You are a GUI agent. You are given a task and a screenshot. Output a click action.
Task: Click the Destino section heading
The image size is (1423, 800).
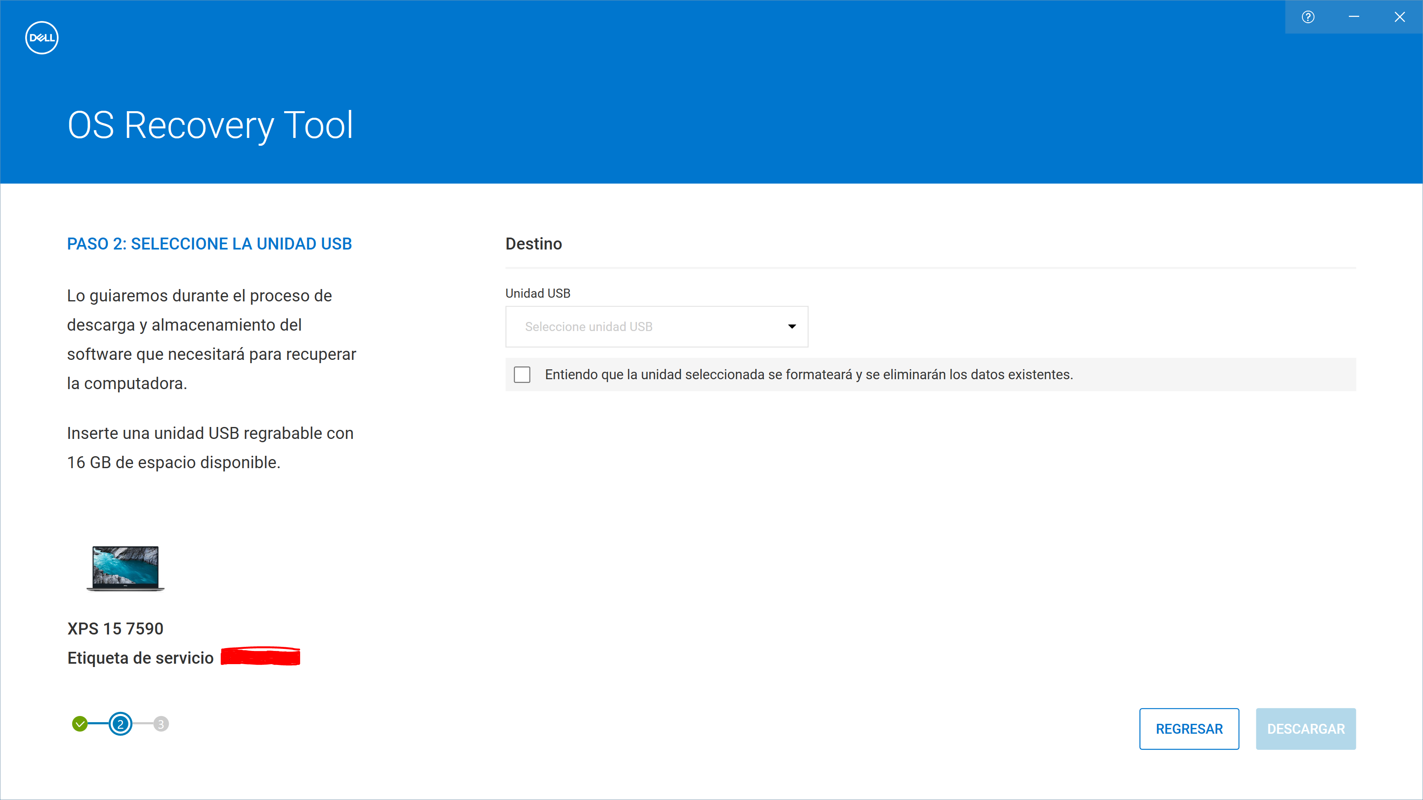click(534, 244)
